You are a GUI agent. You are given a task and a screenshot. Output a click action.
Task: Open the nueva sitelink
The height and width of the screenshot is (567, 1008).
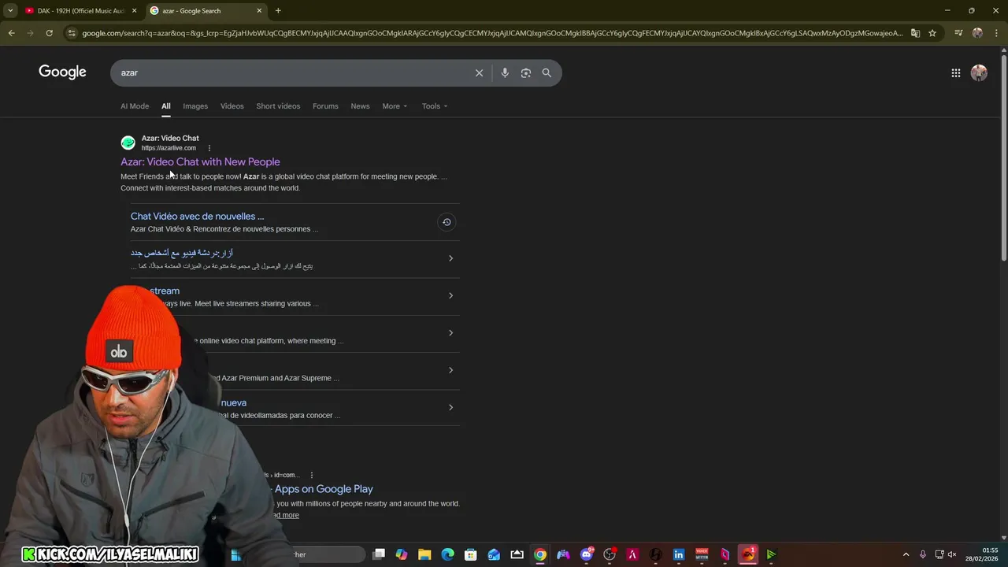(234, 402)
